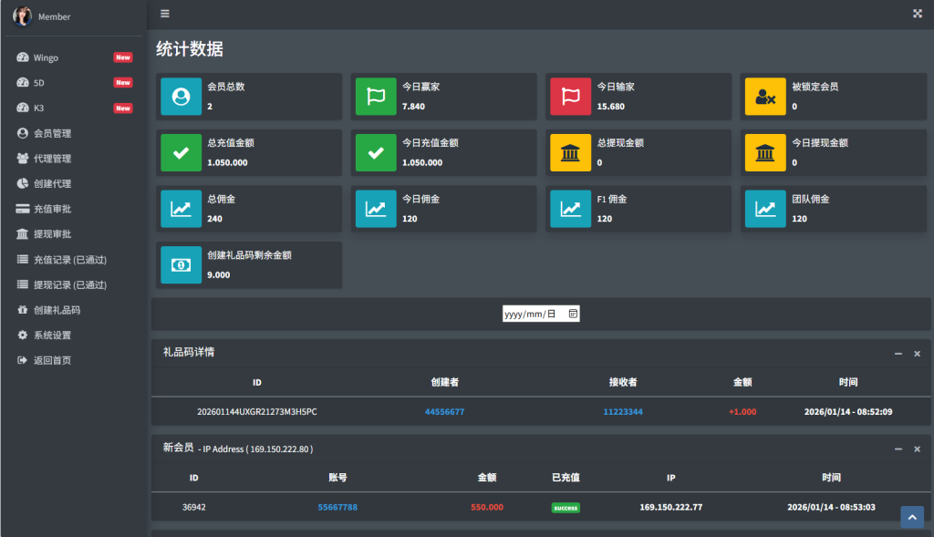934x537 pixels.
Task: Open the calendar picker on the date field
Action: [x=576, y=312]
